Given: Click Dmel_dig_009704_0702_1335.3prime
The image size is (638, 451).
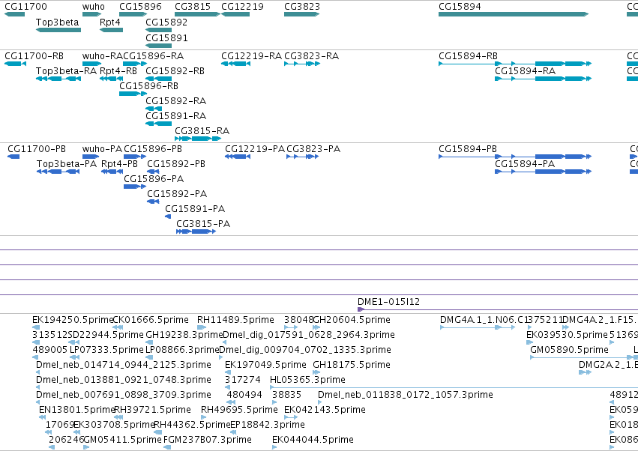Looking at the screenshot, I should point(305,350).
